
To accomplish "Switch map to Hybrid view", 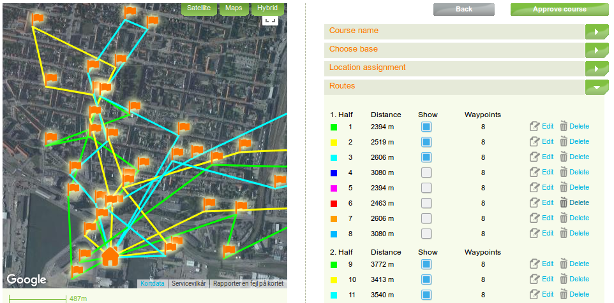I will point(267,8).
